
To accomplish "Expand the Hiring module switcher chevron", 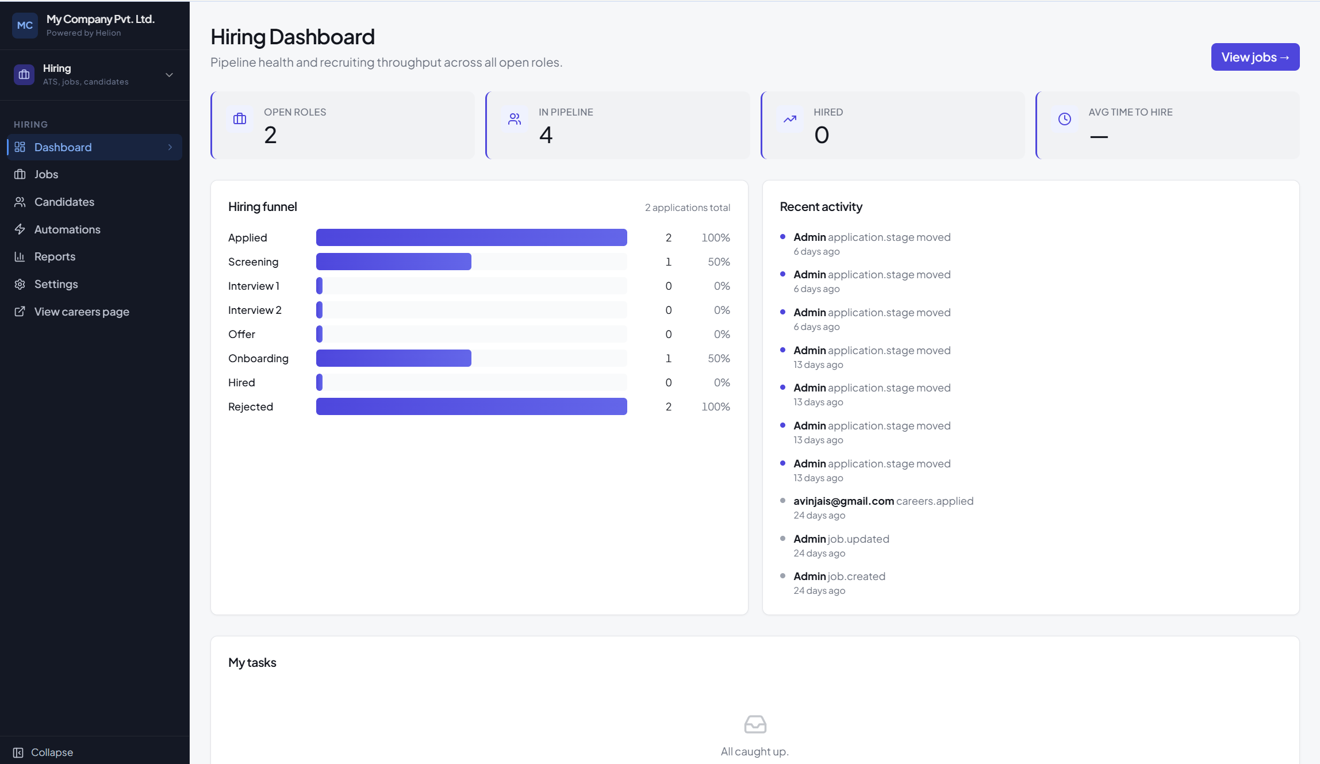I will click(x=169, y=75).
